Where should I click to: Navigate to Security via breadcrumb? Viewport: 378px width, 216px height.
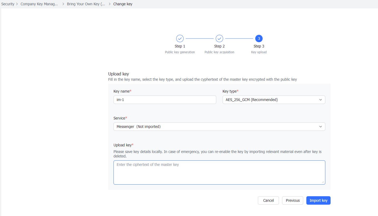tap(8, 4)
